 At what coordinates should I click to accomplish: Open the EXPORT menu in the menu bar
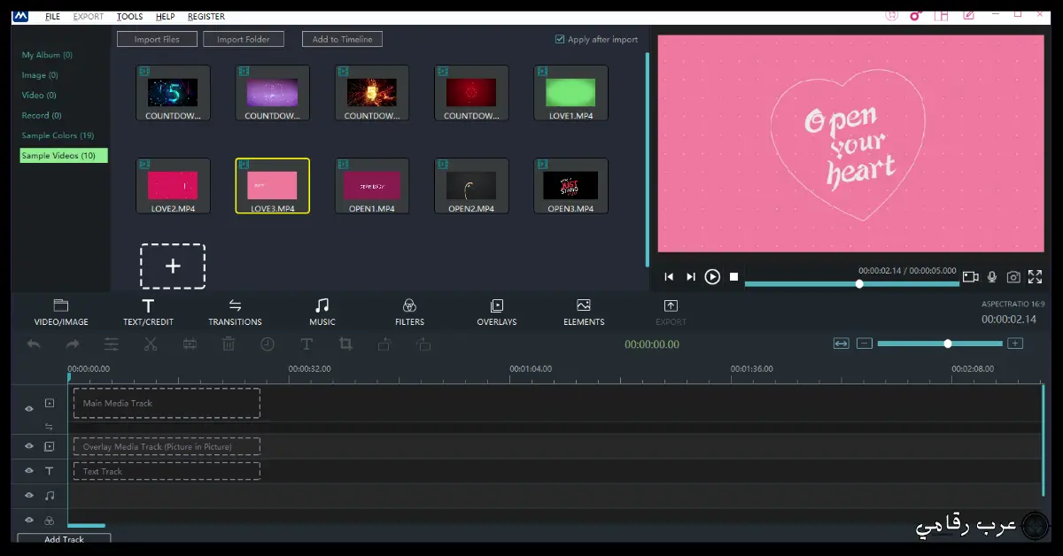click(88, 16)
